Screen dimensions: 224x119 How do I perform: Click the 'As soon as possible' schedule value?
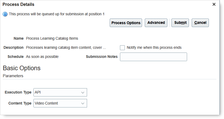click(x=42, y=57)
